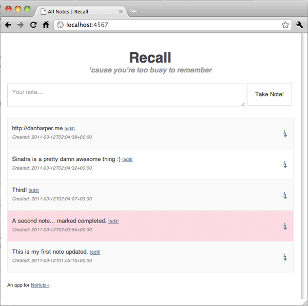This screenshot has width=308, height=306.
Task: Open the home page icon
Action: coord(46,25)
